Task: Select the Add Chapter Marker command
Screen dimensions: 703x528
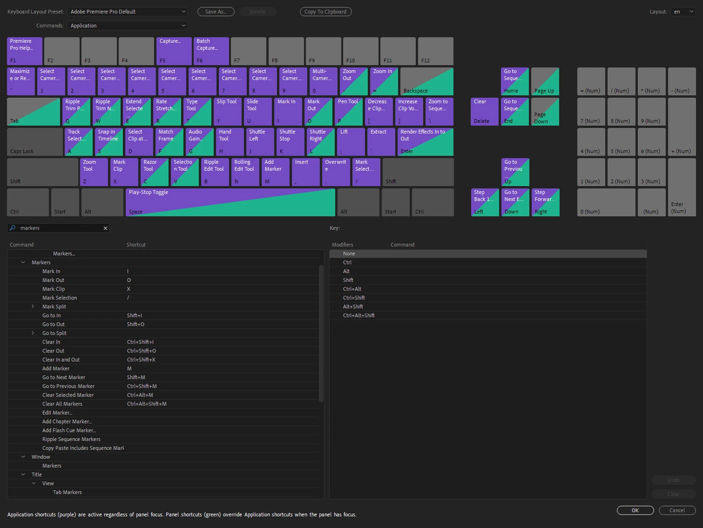Action: [x=163, y=421]
